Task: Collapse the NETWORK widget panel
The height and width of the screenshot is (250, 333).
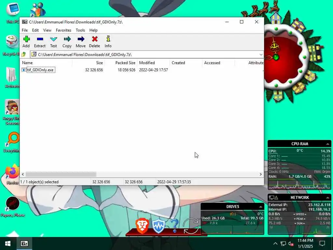Action: coord(327,198)
